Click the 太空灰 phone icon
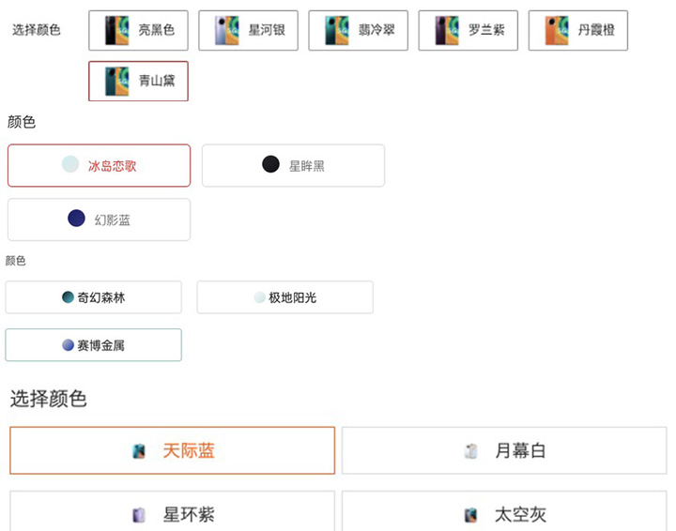The image size is (676, 531). click(x=471, y=514)
